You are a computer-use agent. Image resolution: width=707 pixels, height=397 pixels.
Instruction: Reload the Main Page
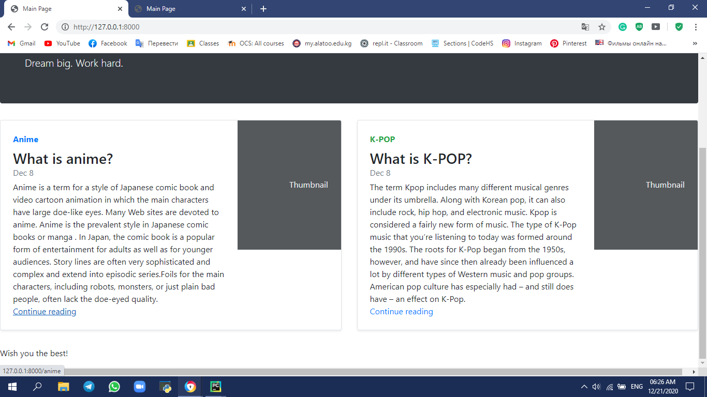tap(45, 26)
